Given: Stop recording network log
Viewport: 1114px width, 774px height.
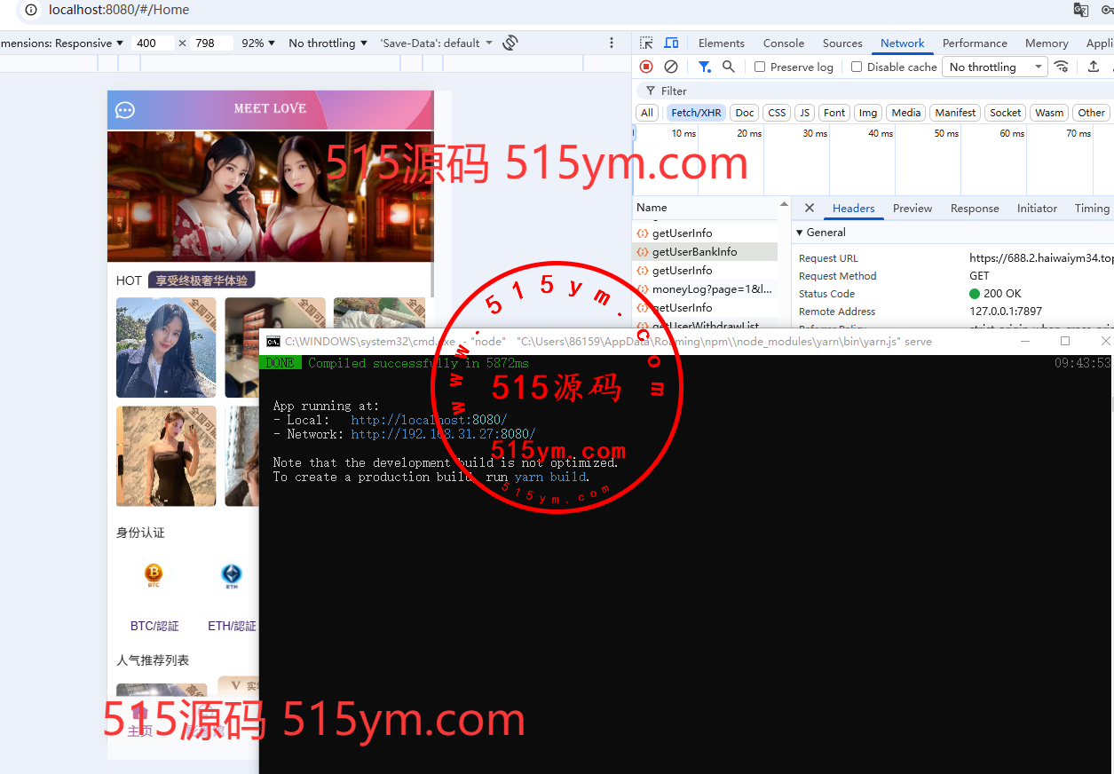Looking at the screenshot, I should [646, 67].
